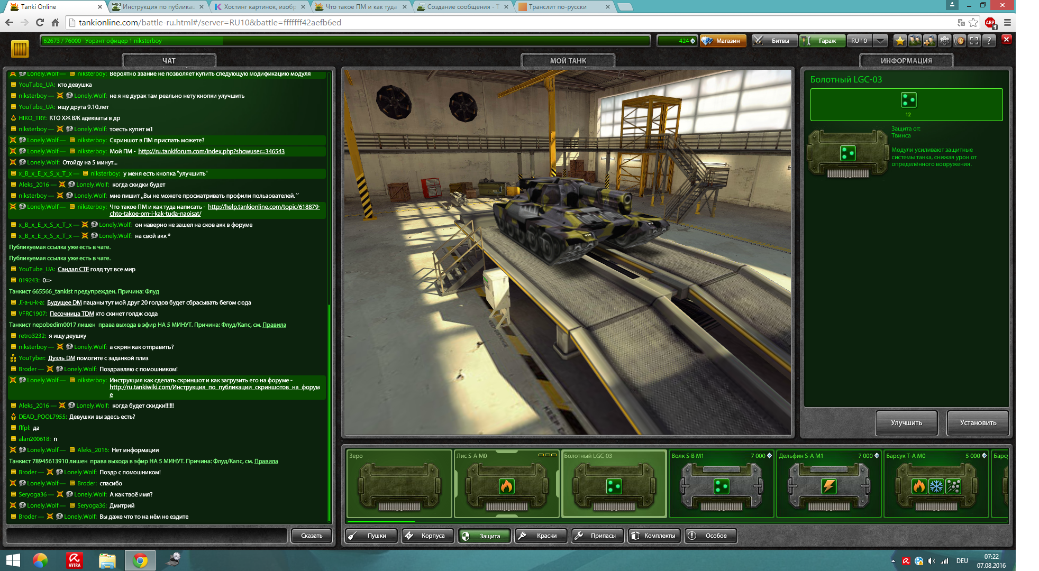Select the Краски paints category
The image size is (1039, 571).
(x=541, y=536)
